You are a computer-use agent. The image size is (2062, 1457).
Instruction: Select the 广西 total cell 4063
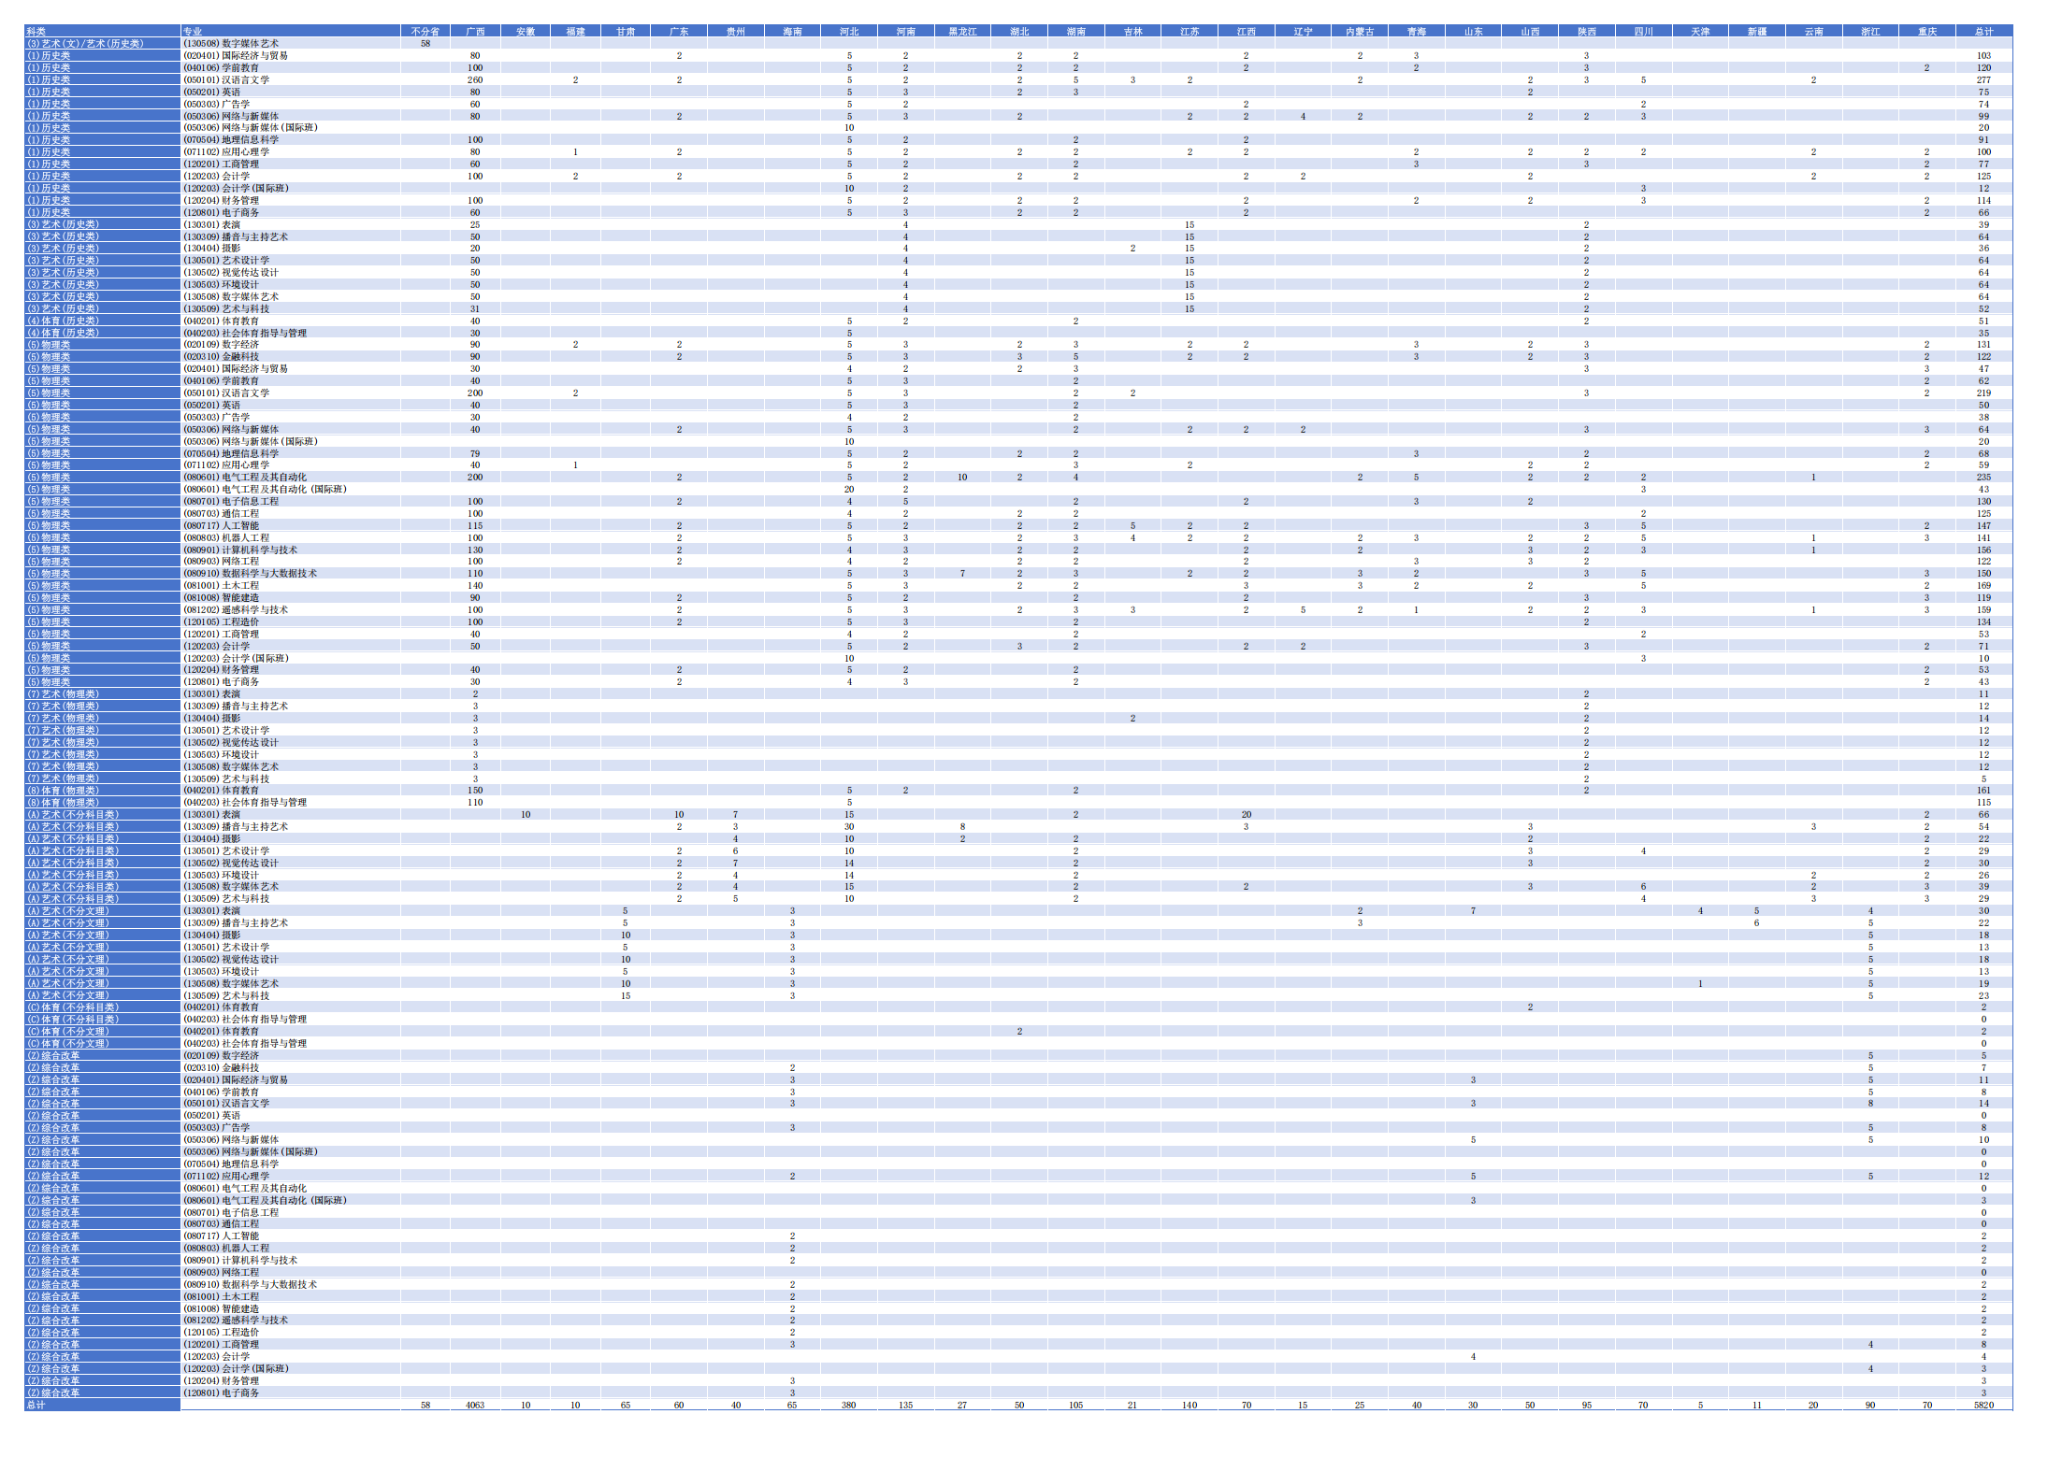(x=475, y=1405)
